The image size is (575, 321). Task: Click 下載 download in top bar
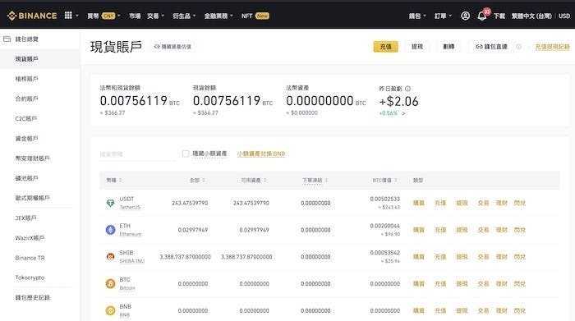point(499,16)
